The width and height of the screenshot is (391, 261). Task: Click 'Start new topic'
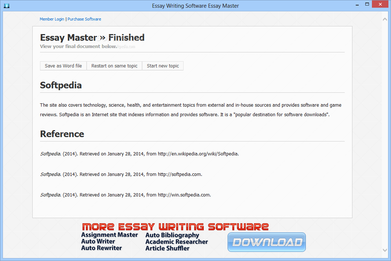163,66
